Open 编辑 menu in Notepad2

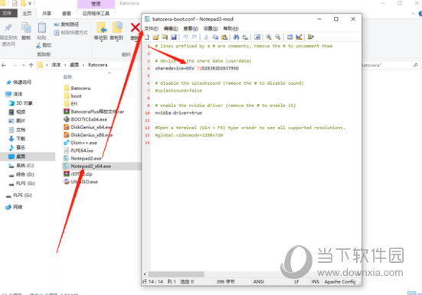coord(171,28)
